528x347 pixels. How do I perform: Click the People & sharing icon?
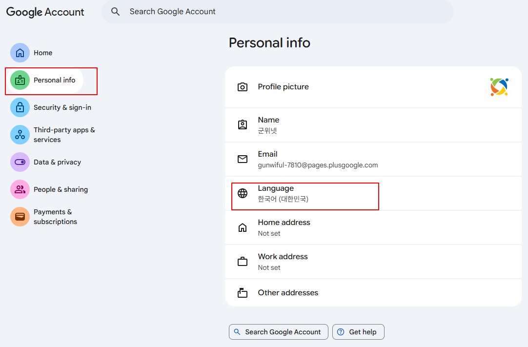[20, 189]
